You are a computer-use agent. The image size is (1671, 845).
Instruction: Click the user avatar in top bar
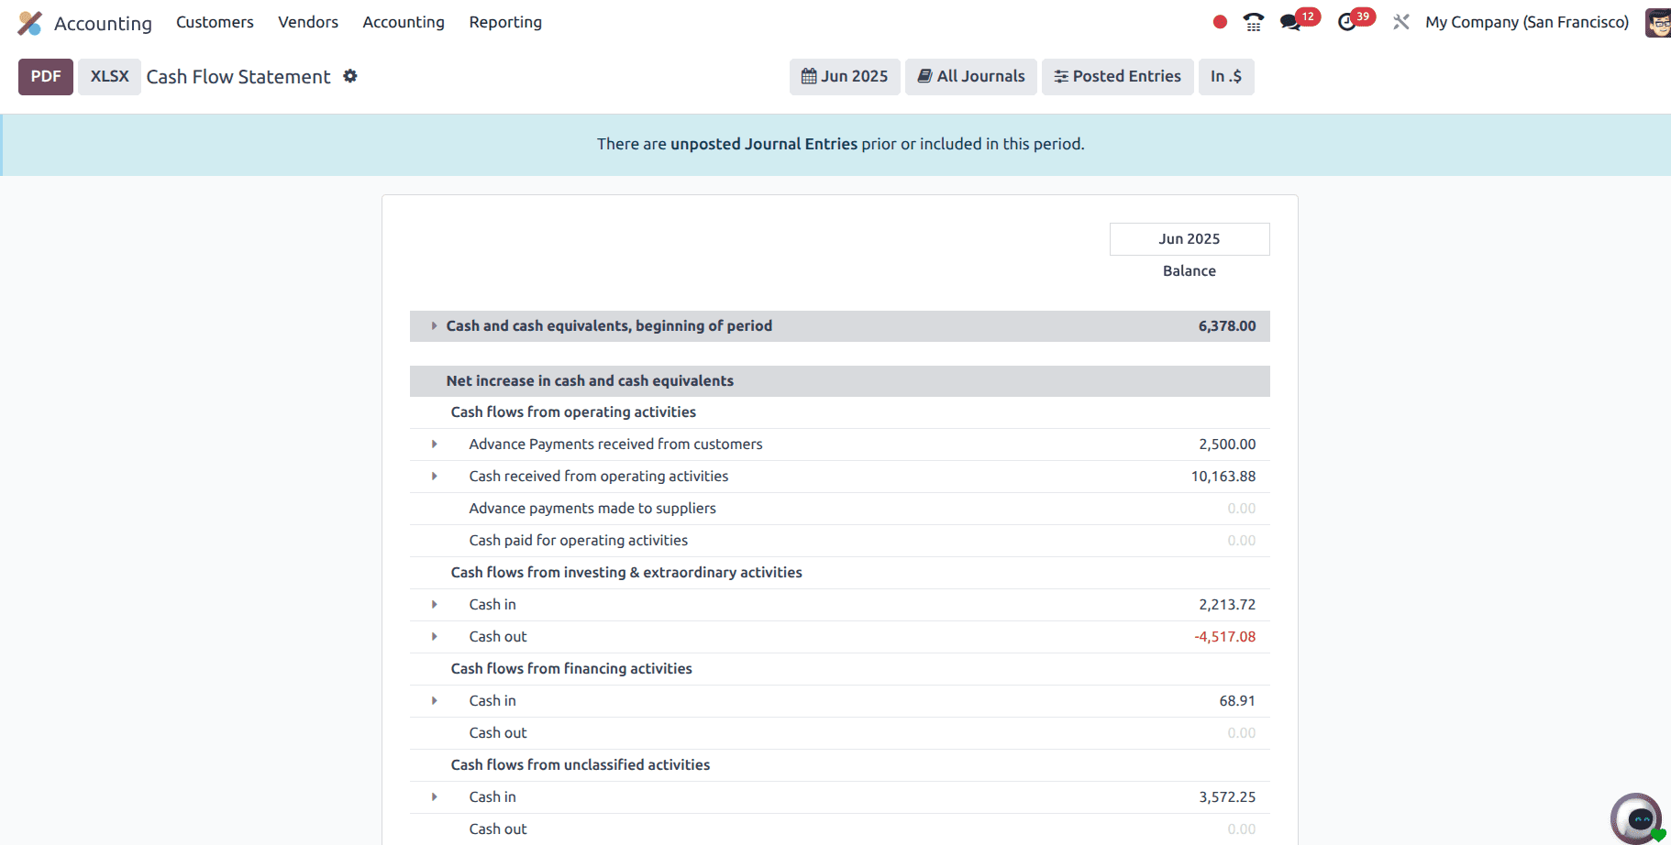[1657, 22]
